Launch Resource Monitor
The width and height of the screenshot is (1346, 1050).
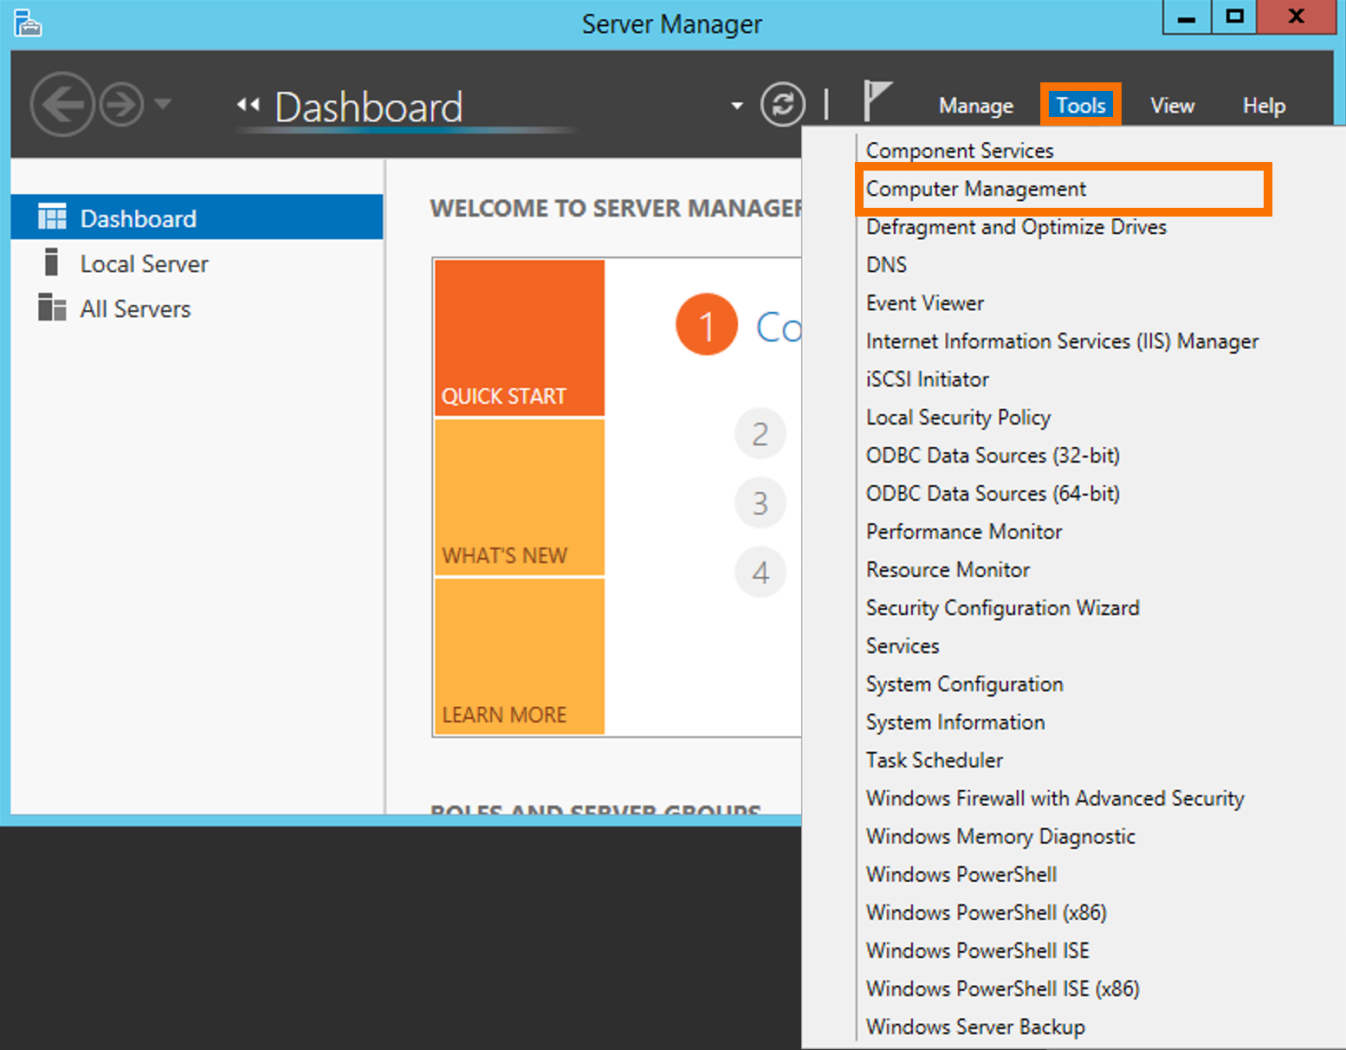coord(948,570)
